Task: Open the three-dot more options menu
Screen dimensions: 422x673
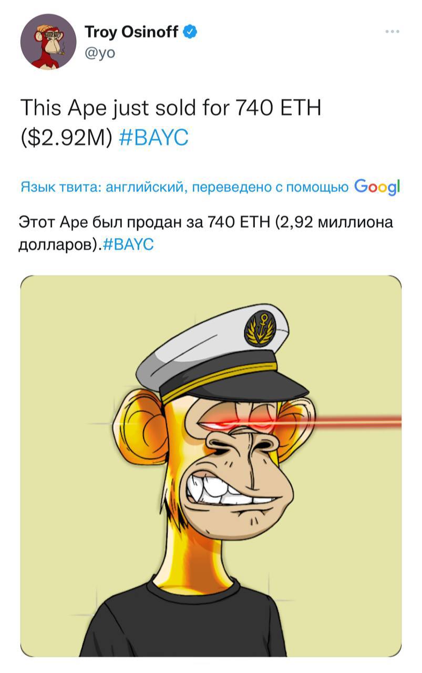Action: tap(392, 32)
